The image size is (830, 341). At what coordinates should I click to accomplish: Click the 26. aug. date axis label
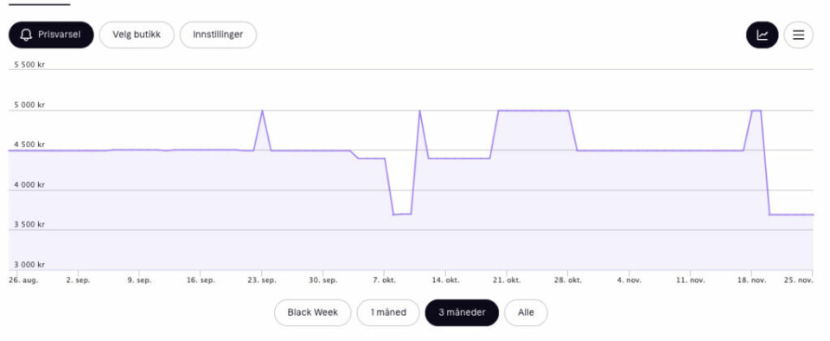point(21,280)
